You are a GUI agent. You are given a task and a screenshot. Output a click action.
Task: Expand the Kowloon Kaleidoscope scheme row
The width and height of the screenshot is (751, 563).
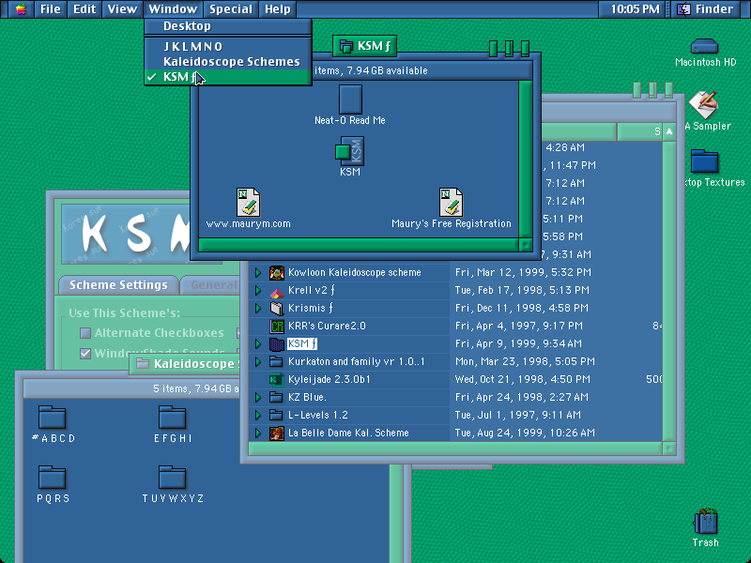tap(257, 272)
